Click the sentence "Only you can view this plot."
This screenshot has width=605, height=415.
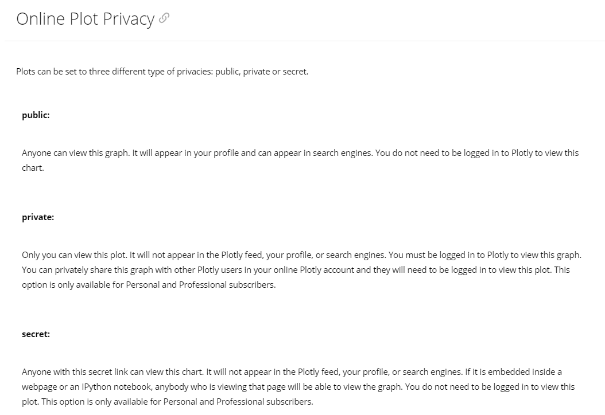click(75, 255)
